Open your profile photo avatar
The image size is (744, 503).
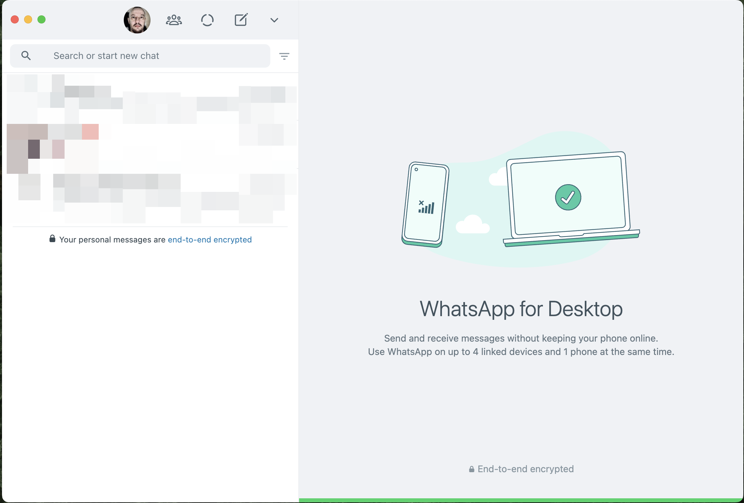[x=137, y=20]
